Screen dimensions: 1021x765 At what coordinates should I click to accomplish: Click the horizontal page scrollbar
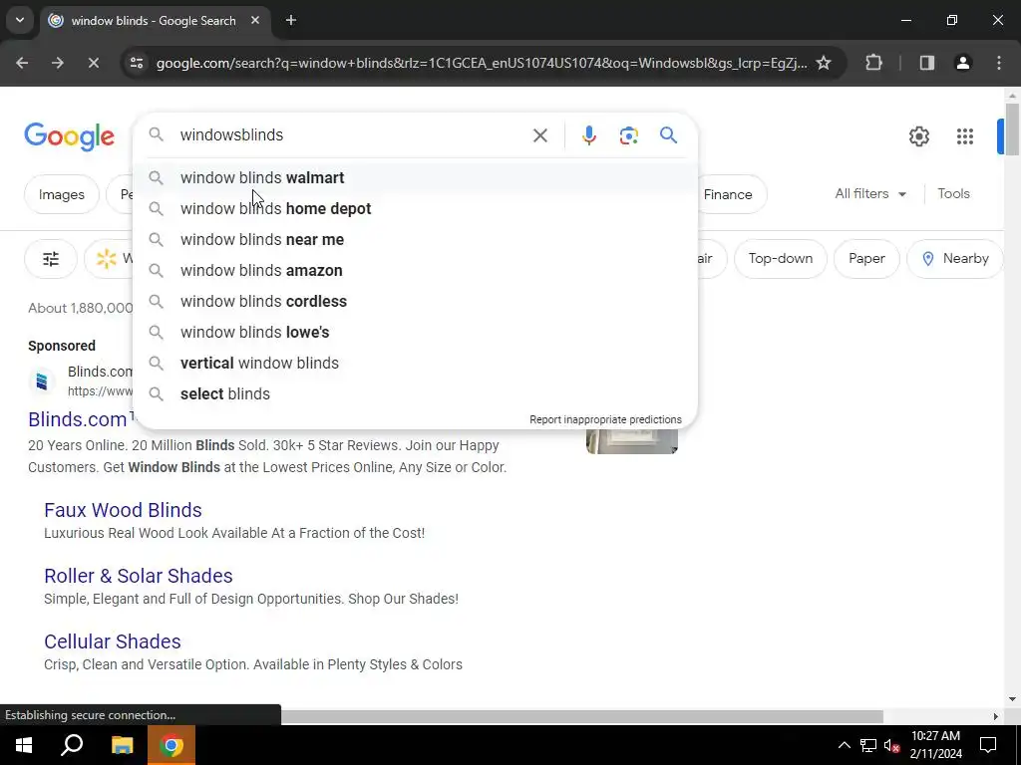coord(581,716)
